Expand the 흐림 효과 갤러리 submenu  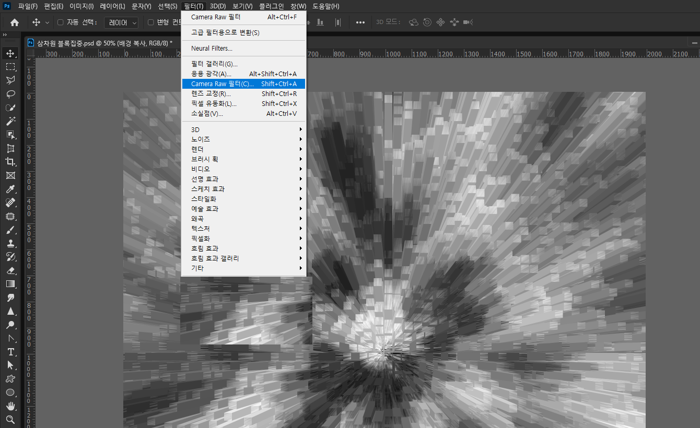click(243, 258)
